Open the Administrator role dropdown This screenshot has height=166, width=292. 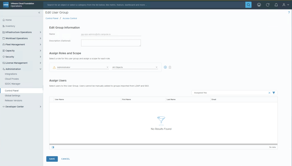click(x=83, y=67)
